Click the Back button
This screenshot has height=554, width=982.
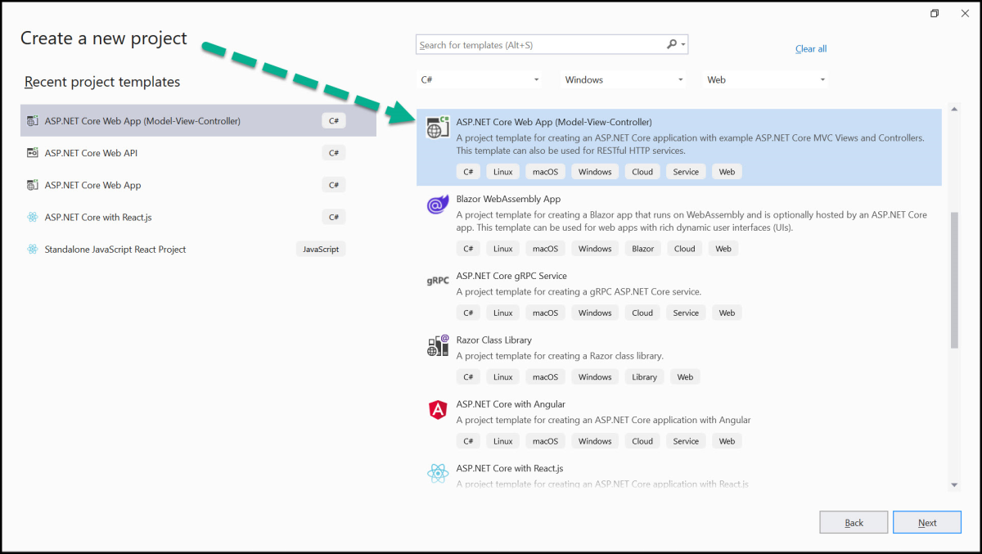[854, 522]
